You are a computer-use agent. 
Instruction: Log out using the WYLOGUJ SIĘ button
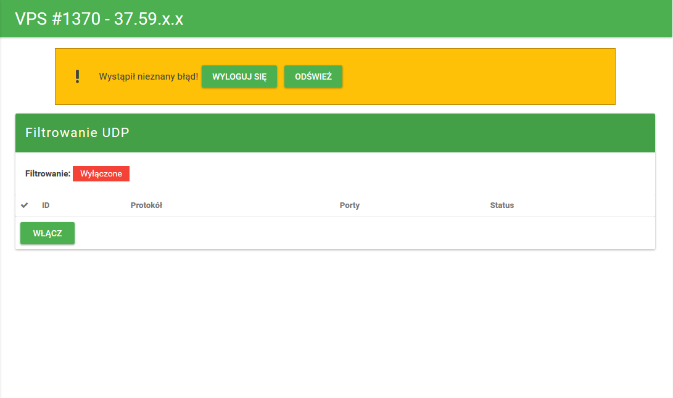(x=239, y=77)
